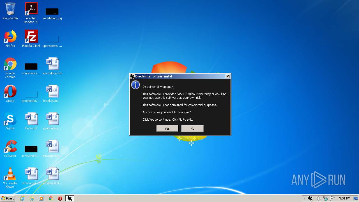359x202 pixels.
Task: Click the running app taskbar button
Action: pyautogui.click(x=70, y=198)
